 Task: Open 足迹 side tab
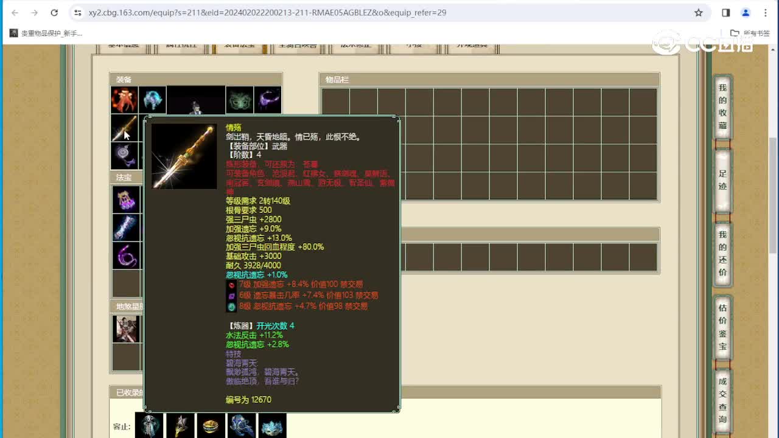pos(722,180)
